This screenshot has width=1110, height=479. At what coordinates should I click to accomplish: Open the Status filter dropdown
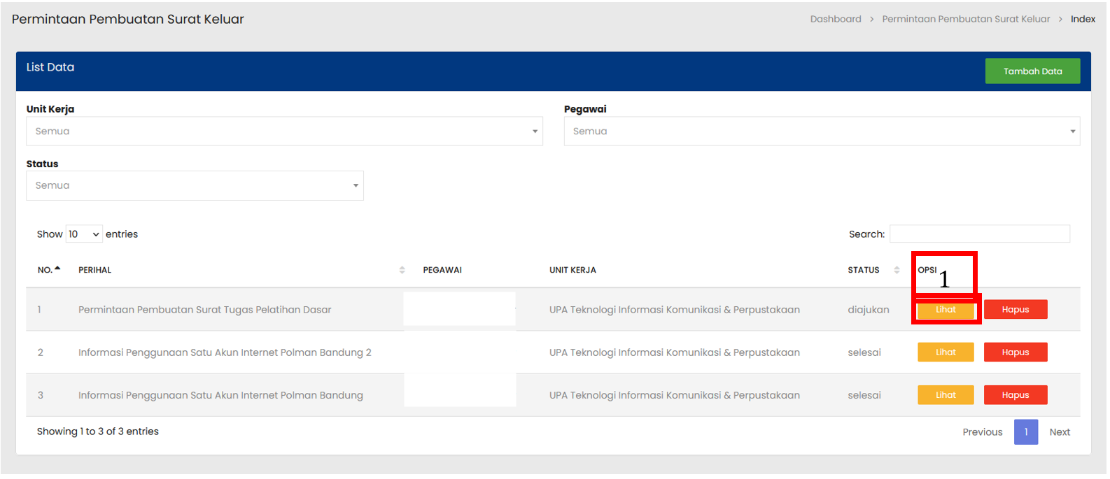(x=195, y=186)
